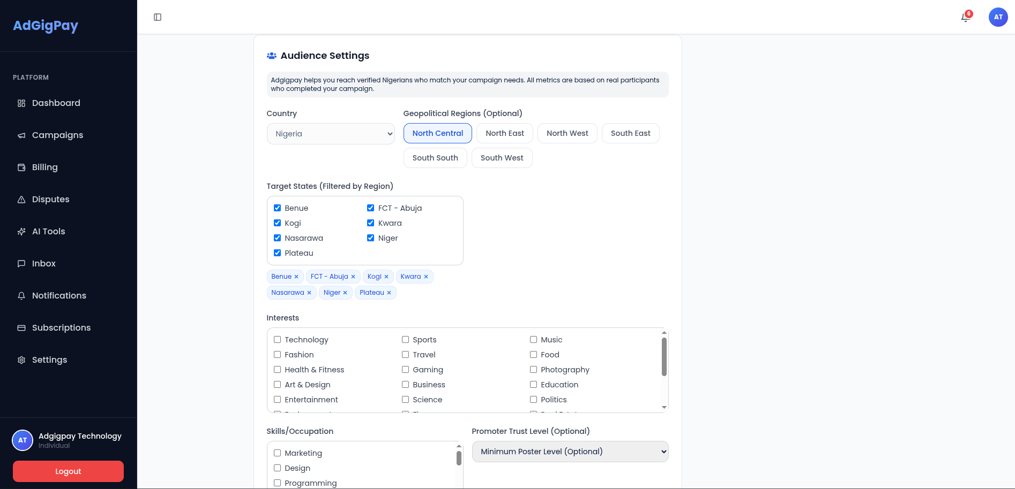The image size is (1015, 489).
Task: Check the Health & Fitness interest
Action: 277,370
